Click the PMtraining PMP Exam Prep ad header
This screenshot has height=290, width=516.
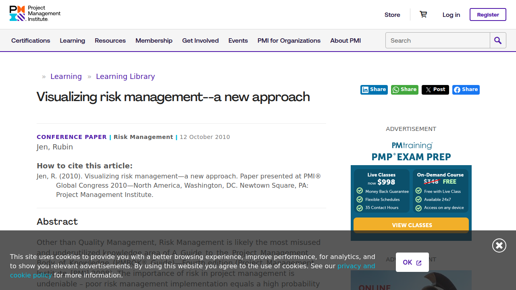[x=411, y=151]
